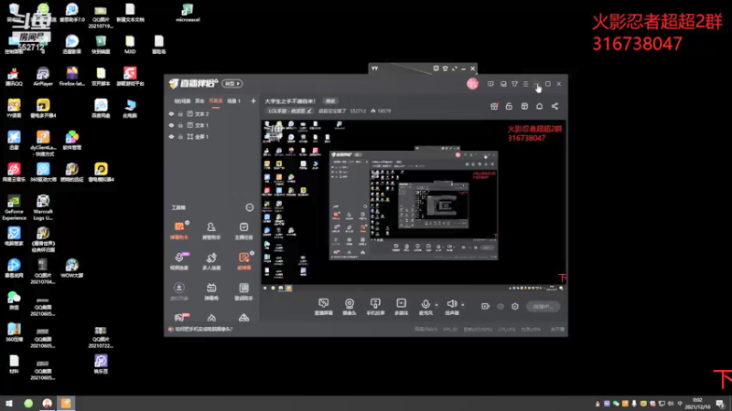Toggle lock on the 文本 1 layer
This screenshot has width=732, height=411.
(180, 125)
